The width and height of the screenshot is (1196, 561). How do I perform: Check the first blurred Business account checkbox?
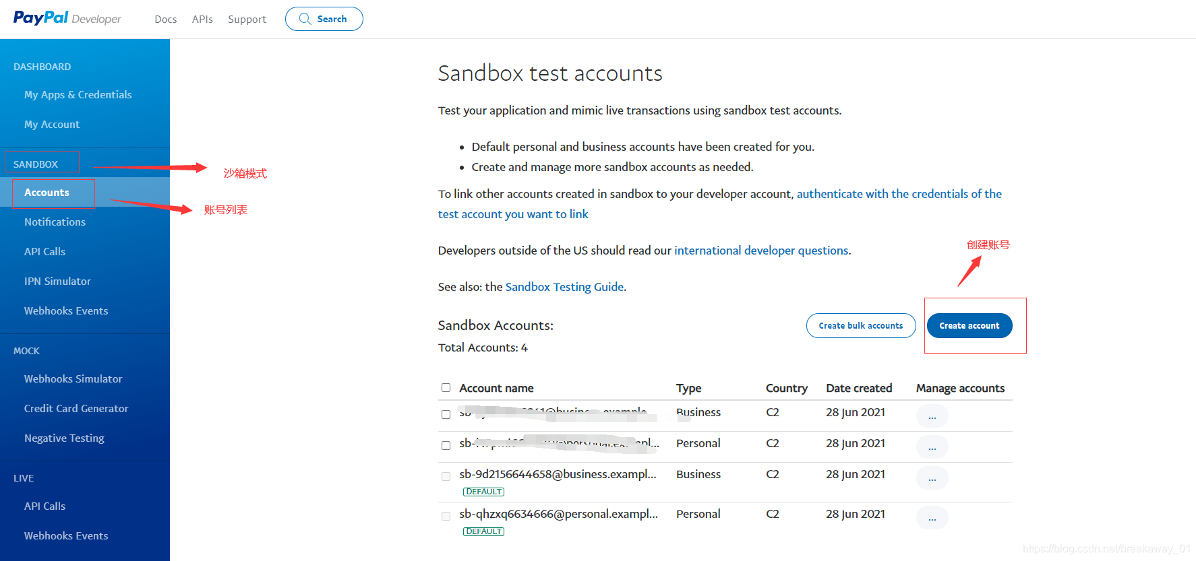point(446,414)
